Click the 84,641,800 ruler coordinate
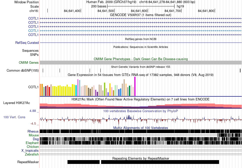The height and width of the screenshot is (168, 242). pos(206,11)
